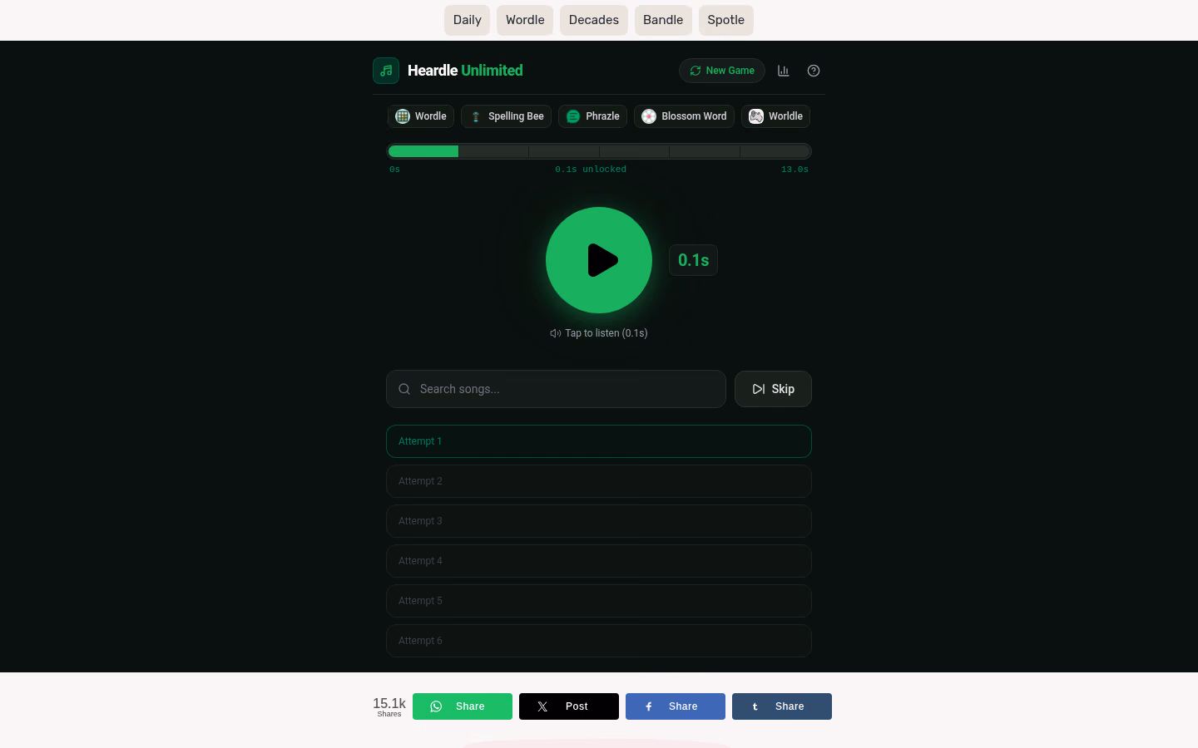1198x748 pixels.
Task: Click the Heardle Unlimited title
Action: 465,71
